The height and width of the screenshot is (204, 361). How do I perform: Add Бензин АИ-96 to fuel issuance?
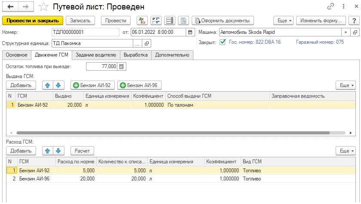pos(140,85)
